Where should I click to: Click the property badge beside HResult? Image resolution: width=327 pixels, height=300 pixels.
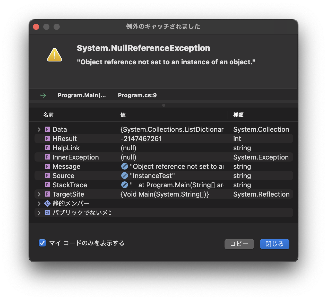(47, 138)
